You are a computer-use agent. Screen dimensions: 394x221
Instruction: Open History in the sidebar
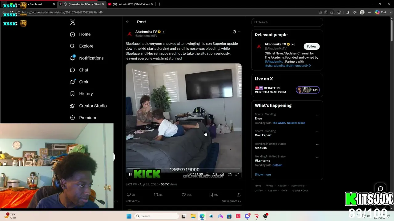(81, 94)
